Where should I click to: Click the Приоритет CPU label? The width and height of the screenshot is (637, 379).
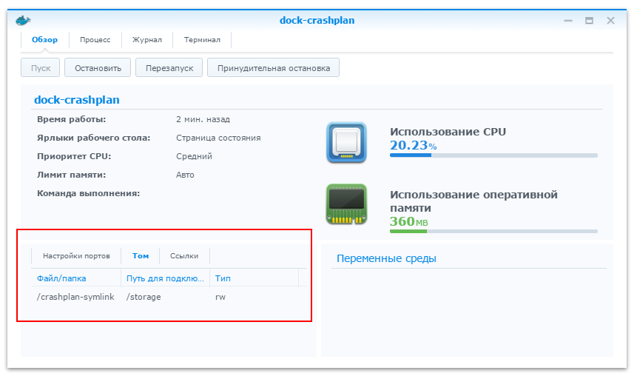(x=74, y=156)
